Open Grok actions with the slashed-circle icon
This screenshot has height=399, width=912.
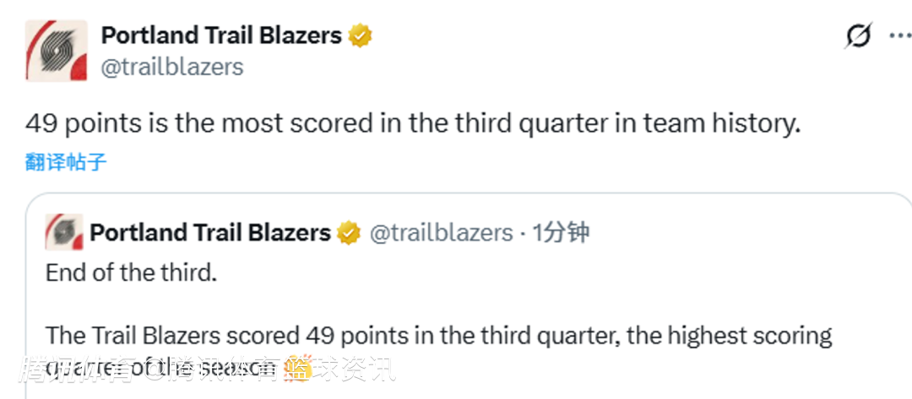tap(858, 36)
